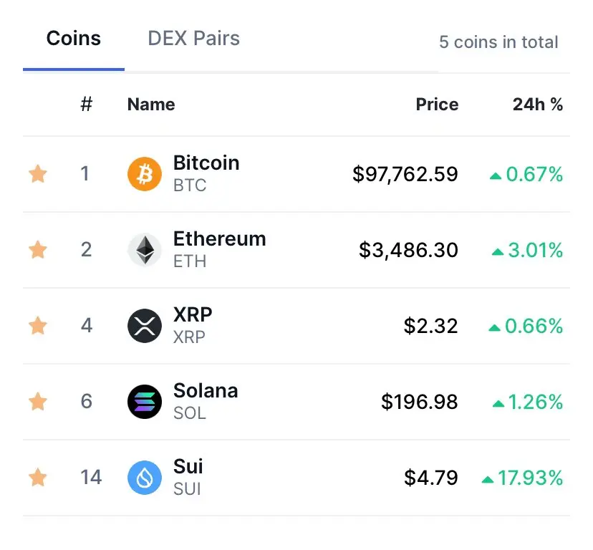Remove XRP from watchlist via star
Screen dimensions: 593x550
point(38,326)
